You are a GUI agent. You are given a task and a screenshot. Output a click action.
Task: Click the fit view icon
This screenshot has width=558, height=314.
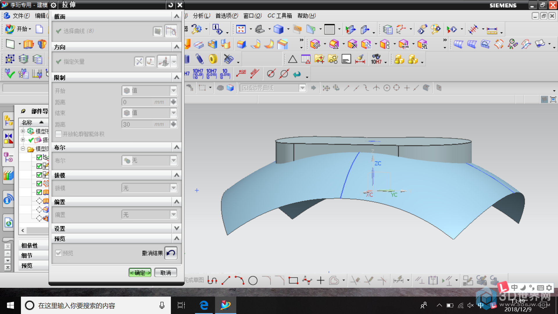coord(241,29)
